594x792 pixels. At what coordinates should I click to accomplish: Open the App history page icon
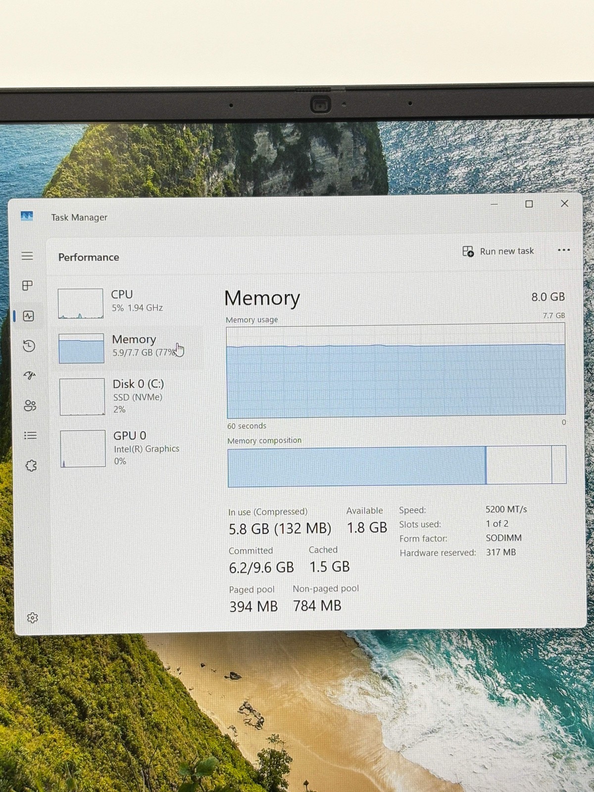point(29,346)
